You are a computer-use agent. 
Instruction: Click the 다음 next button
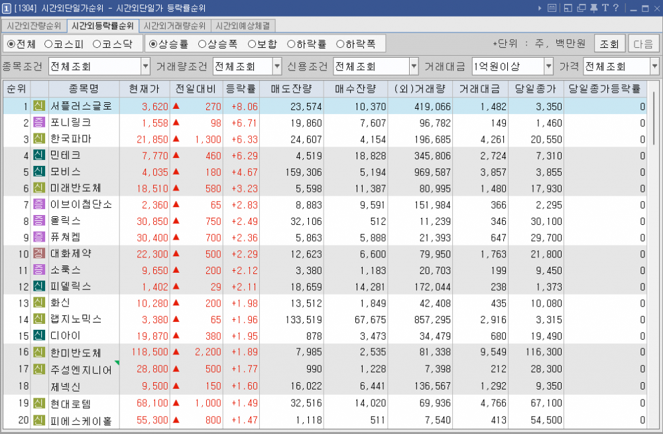(x=643, y=44)
